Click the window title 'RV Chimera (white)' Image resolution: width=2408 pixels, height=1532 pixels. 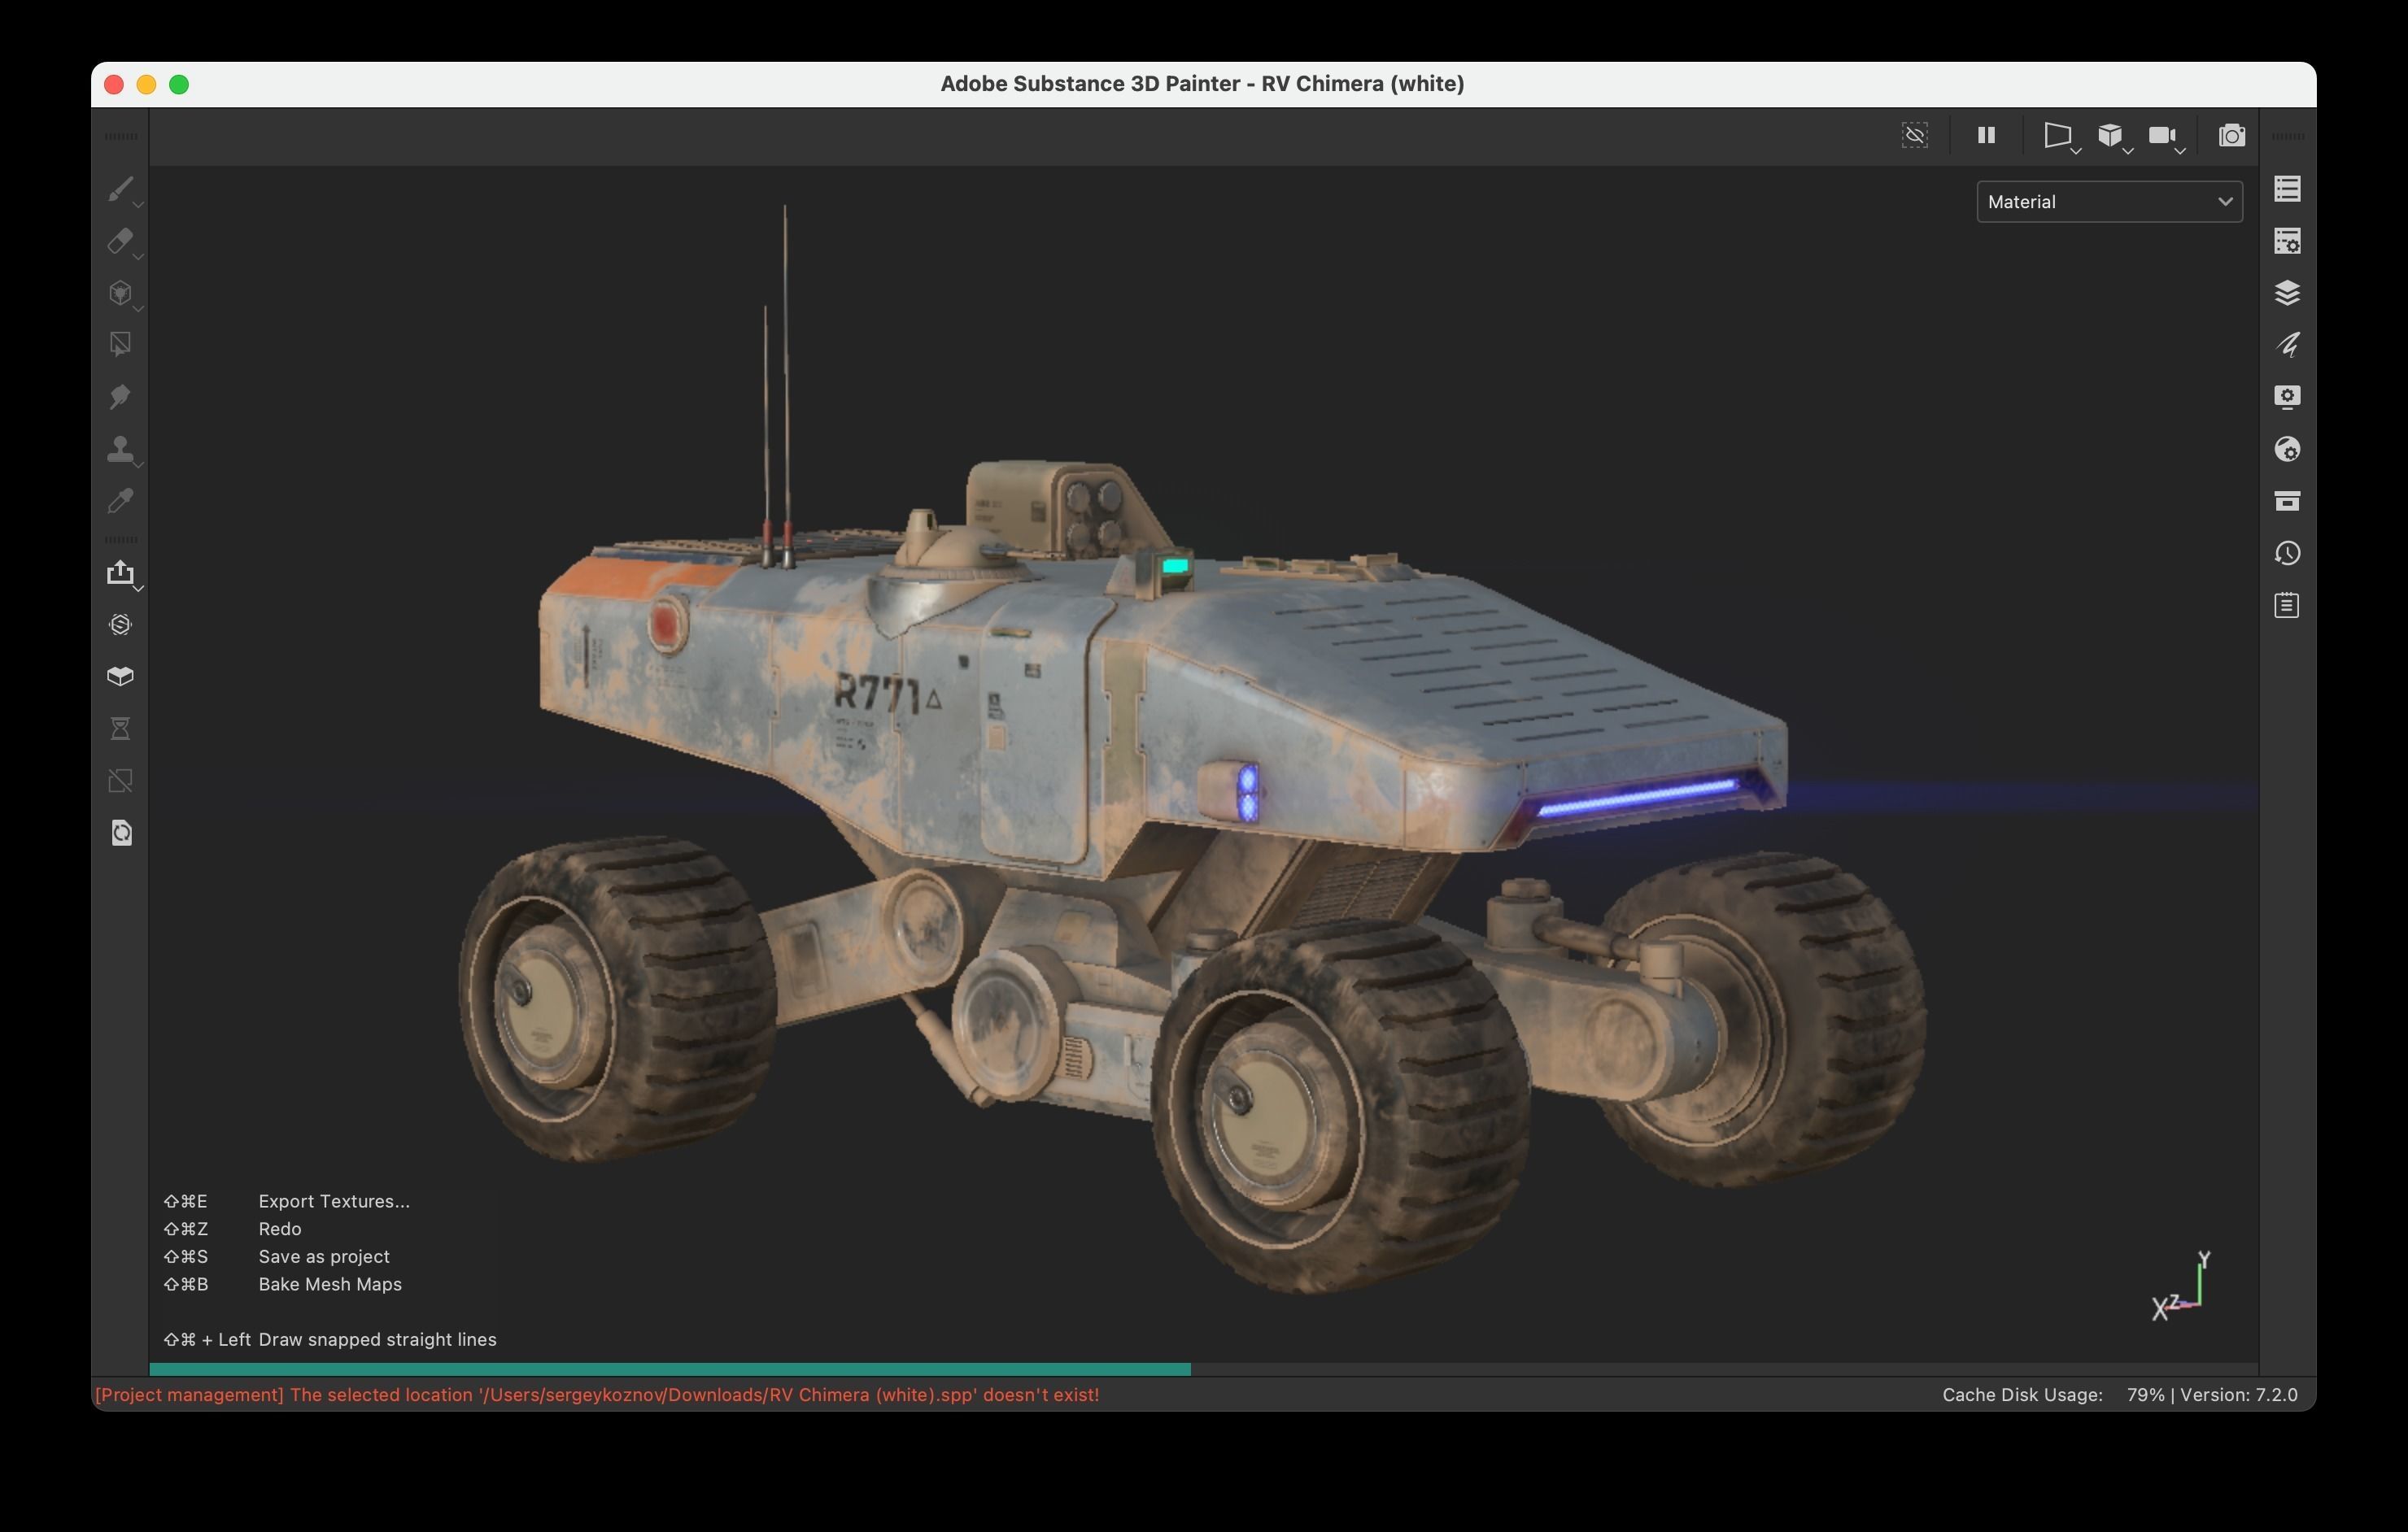coord(1362,84)
